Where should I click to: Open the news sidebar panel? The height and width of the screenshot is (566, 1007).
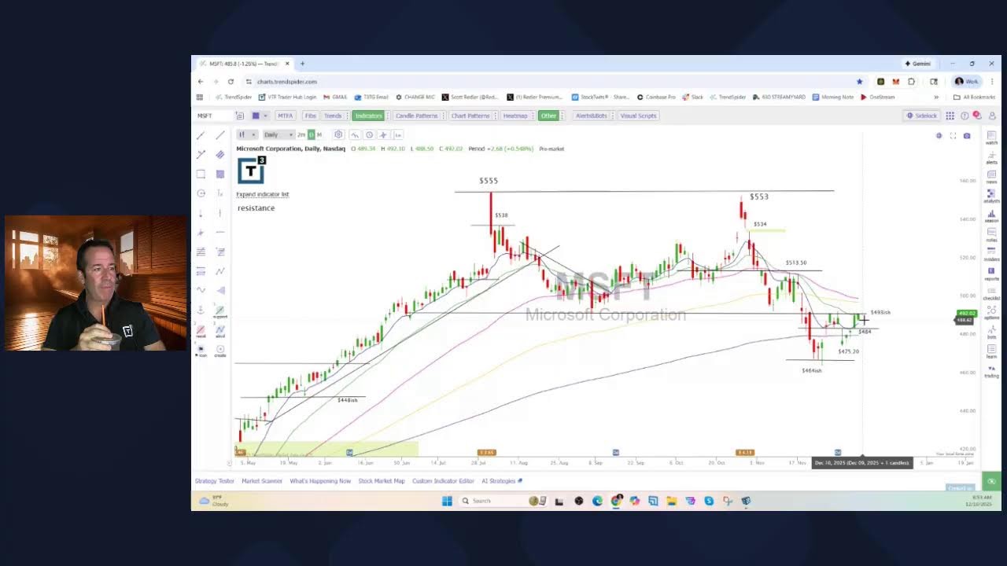click(991, 177)
